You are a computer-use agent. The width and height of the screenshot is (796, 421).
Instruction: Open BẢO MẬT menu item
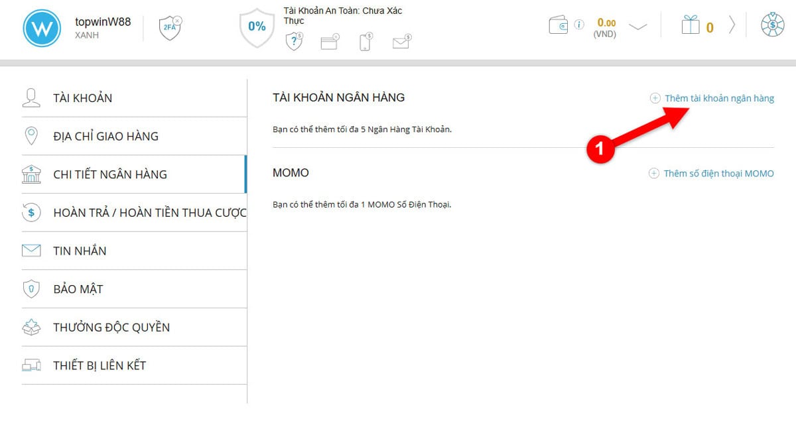[134, 289]
